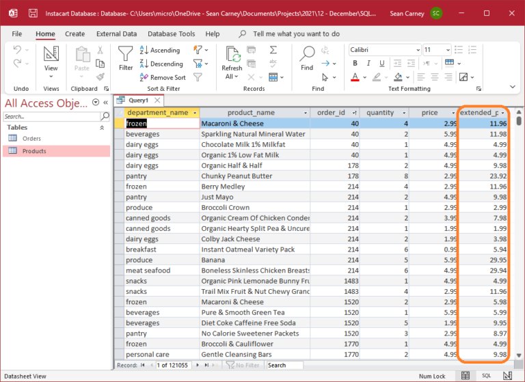
Task: Open the Calibri font name dropdown
Action: point(416,50)
